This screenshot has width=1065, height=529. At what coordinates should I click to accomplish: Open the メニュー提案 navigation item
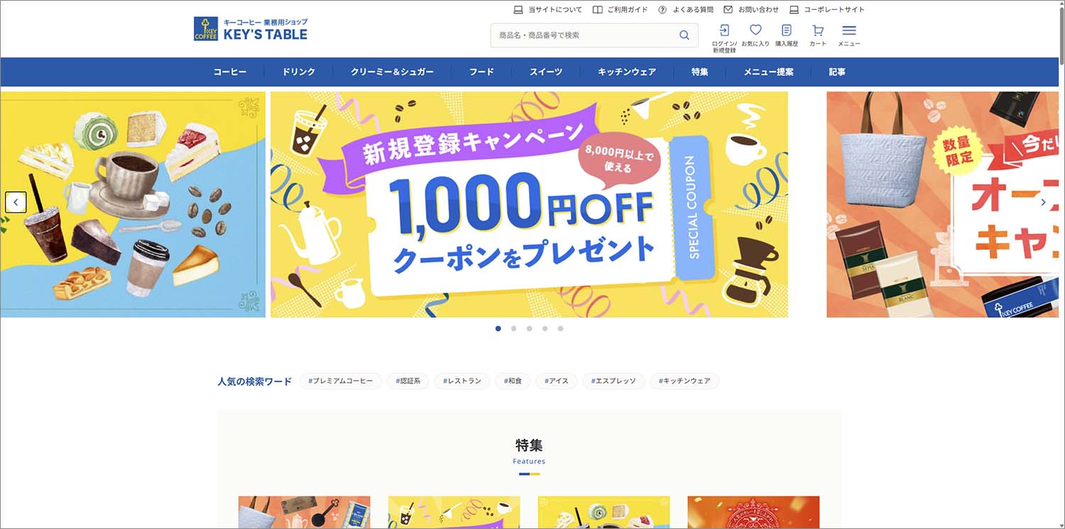point(769,72)
